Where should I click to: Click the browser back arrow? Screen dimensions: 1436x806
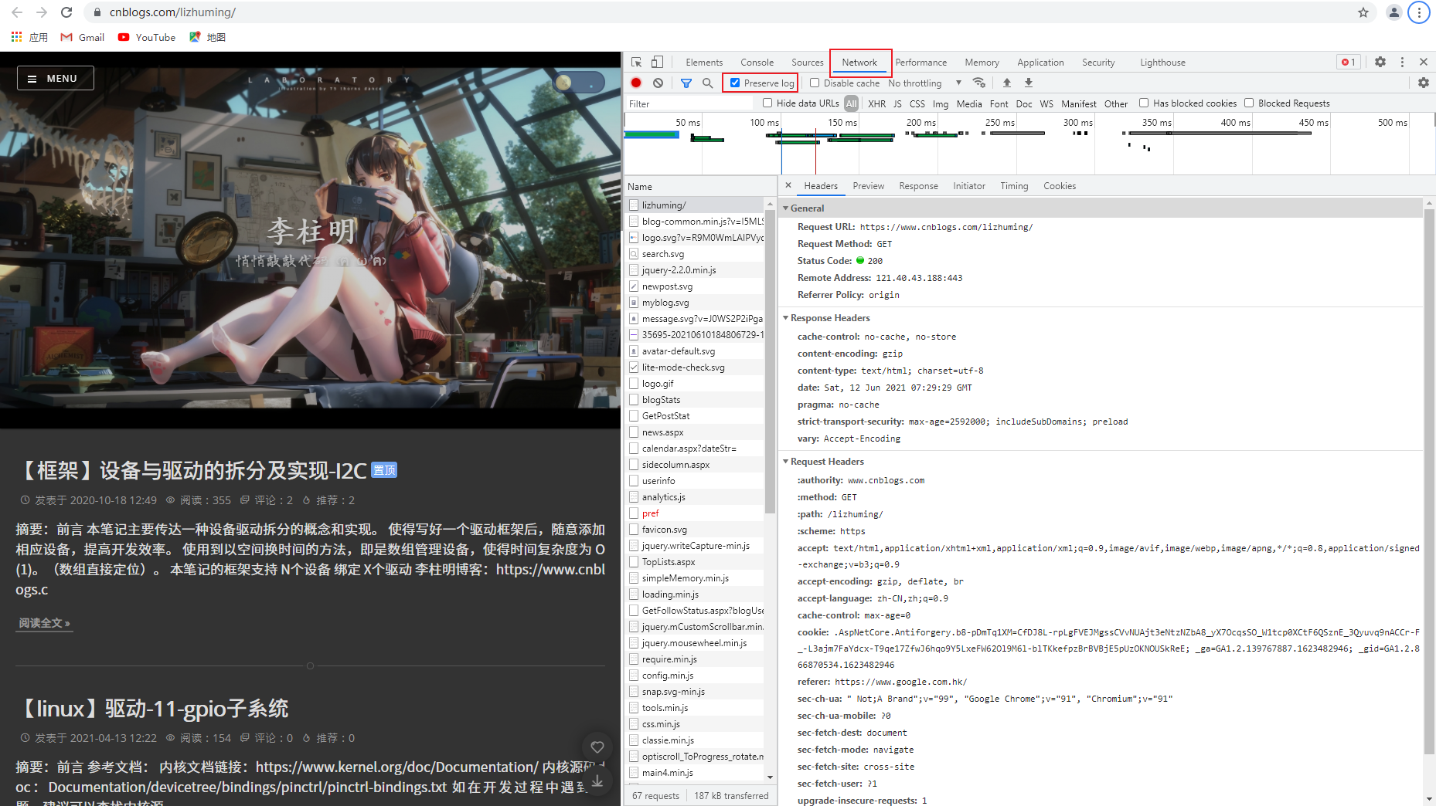pyautogui.click(x=17, y=12)
